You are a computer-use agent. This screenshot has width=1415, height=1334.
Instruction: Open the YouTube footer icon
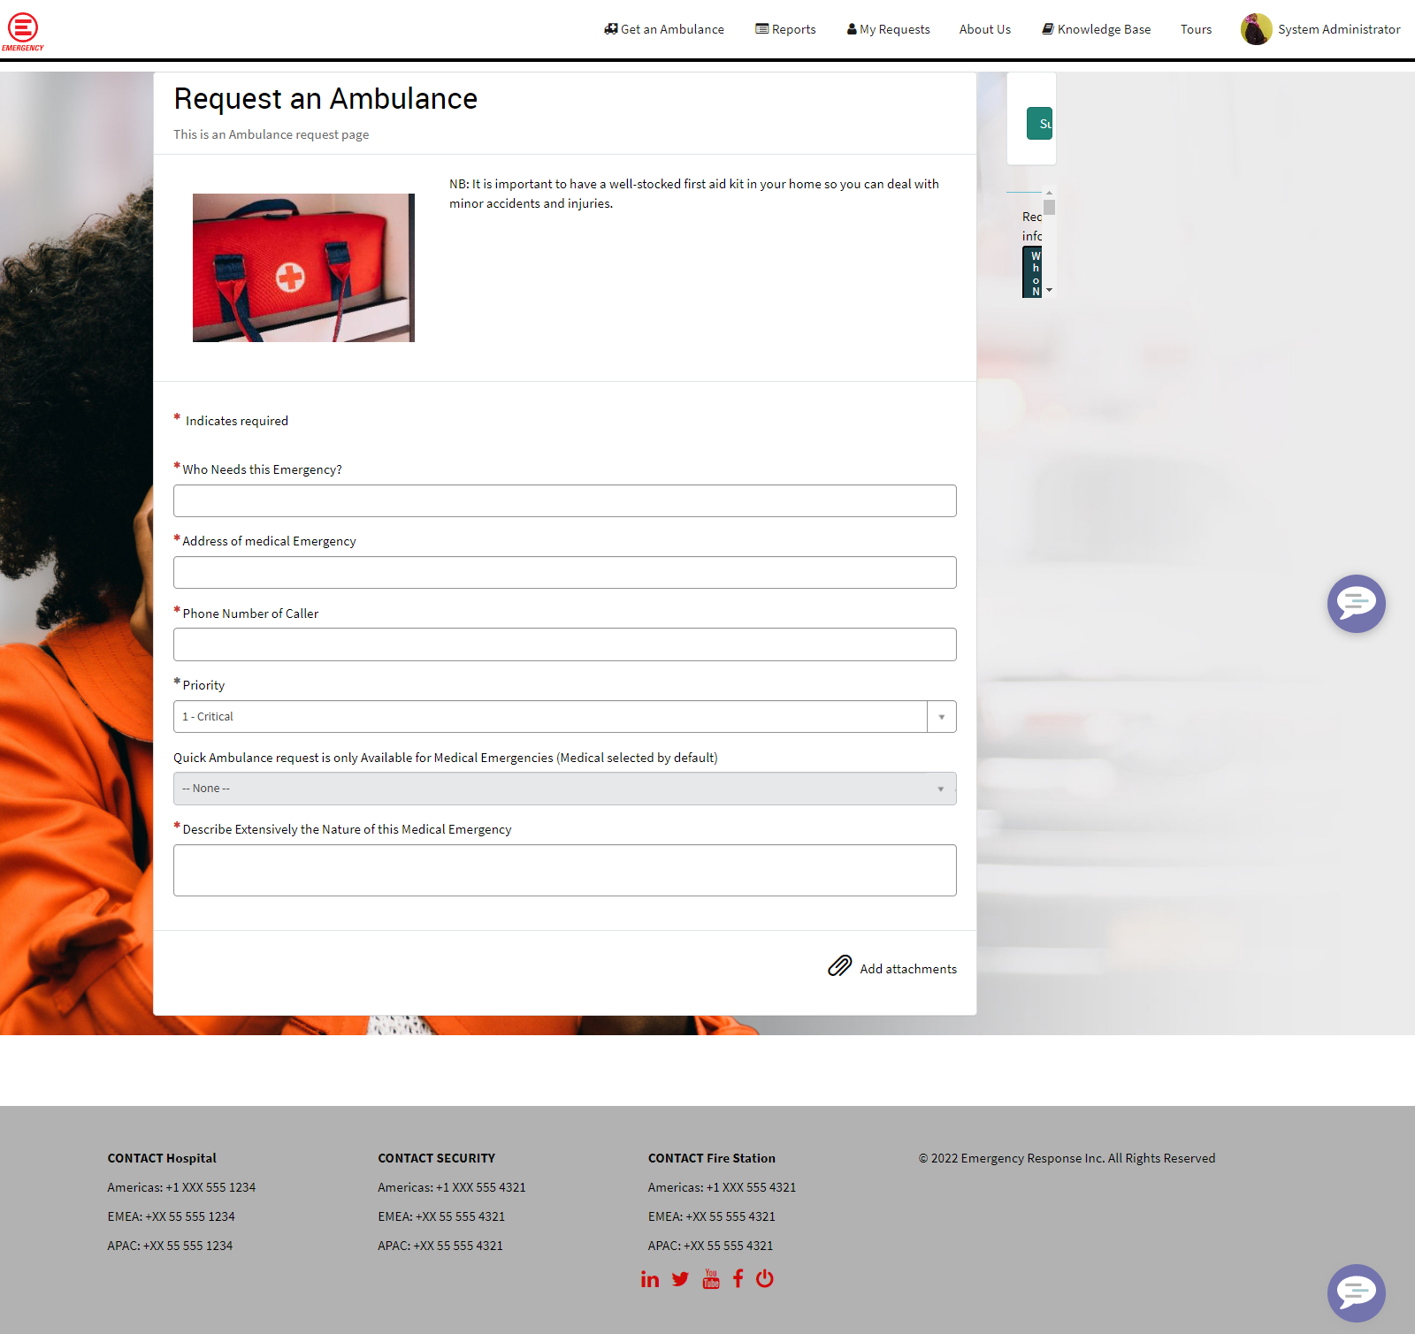tap(711, 1279)
